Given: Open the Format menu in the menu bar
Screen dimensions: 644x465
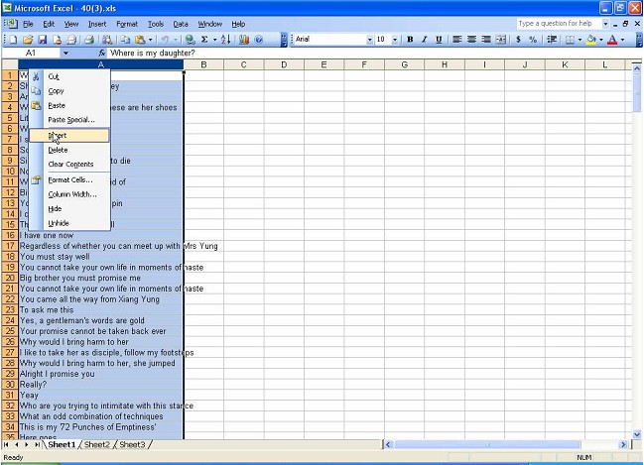Looking at the screenshot, I should pyautogui.click(x=127, y=24).
